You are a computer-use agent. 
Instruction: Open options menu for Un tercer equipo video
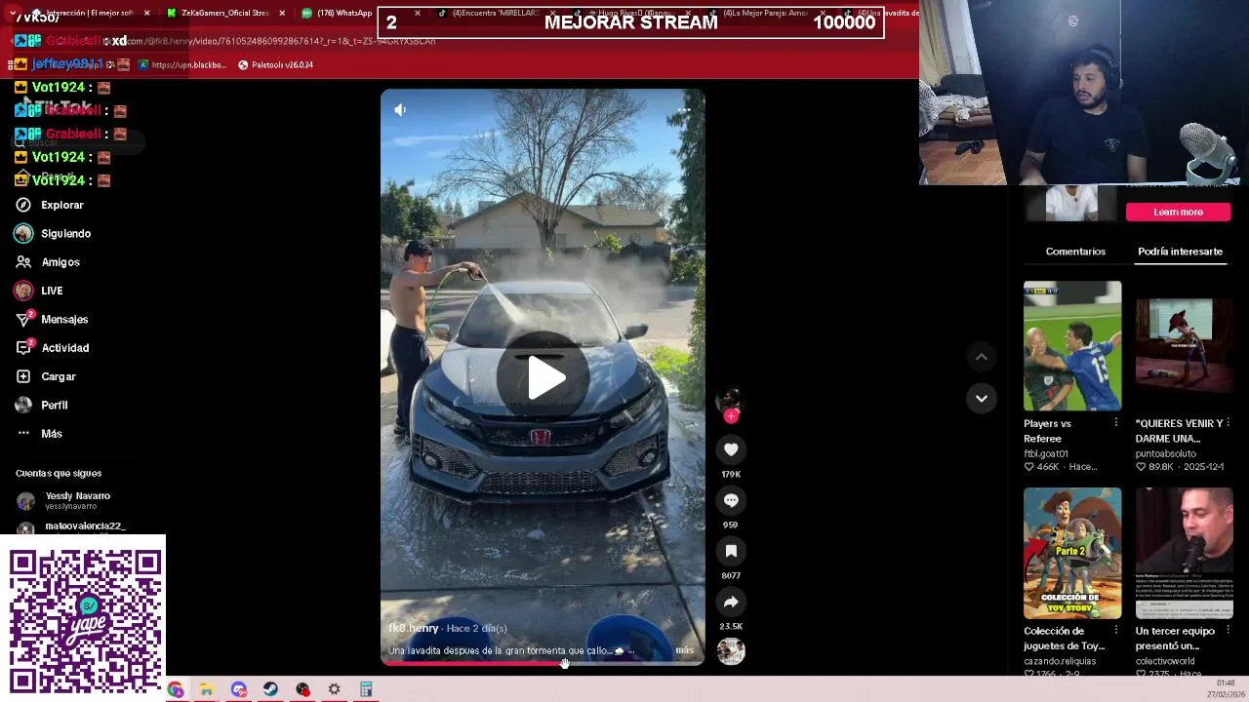[1228, 631]
